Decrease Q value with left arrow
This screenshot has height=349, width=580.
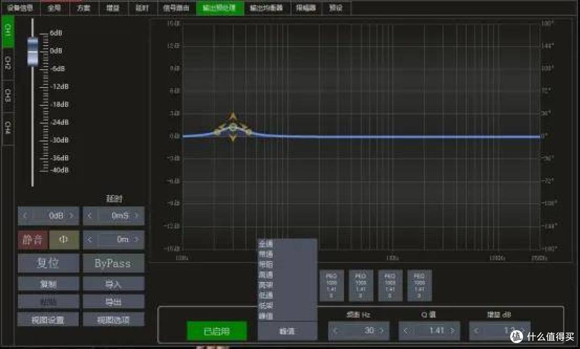pos(406,331)
